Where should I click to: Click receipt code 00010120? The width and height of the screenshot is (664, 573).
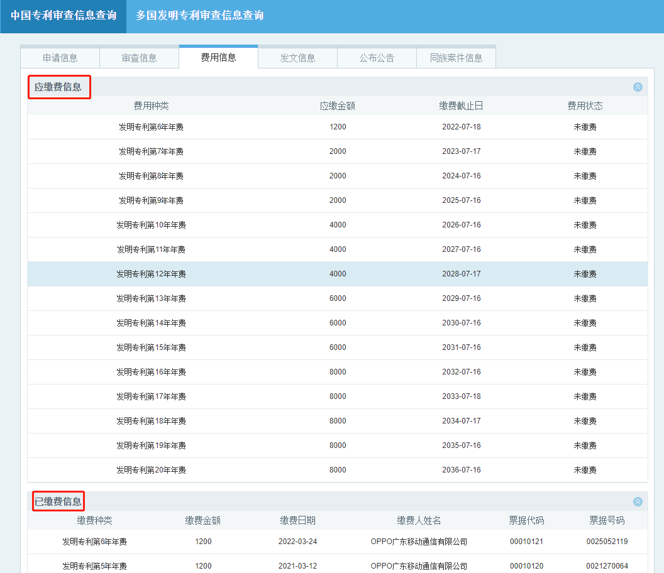click(x=526, y=566)
